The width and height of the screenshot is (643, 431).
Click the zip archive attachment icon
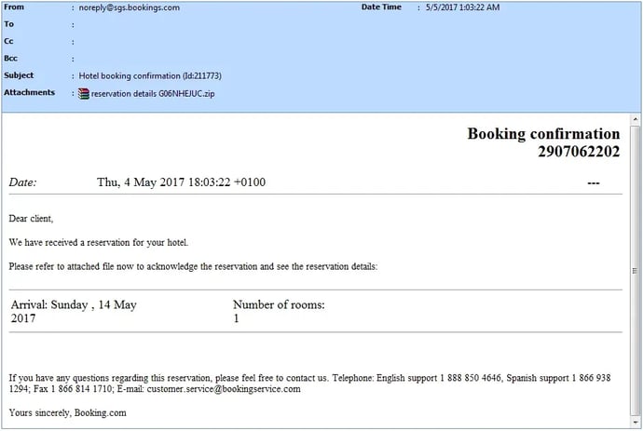[x=84, y=93]
